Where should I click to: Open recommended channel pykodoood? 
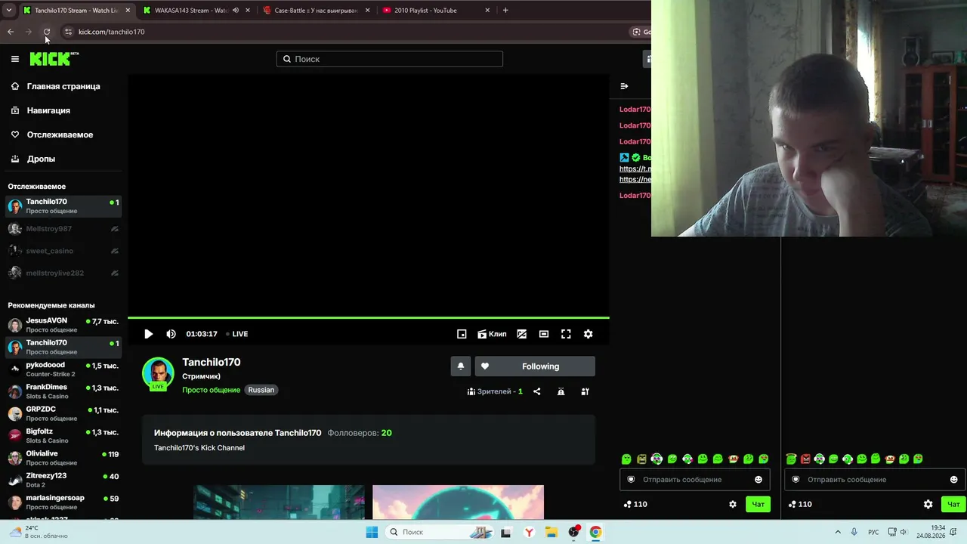point(63,369)
